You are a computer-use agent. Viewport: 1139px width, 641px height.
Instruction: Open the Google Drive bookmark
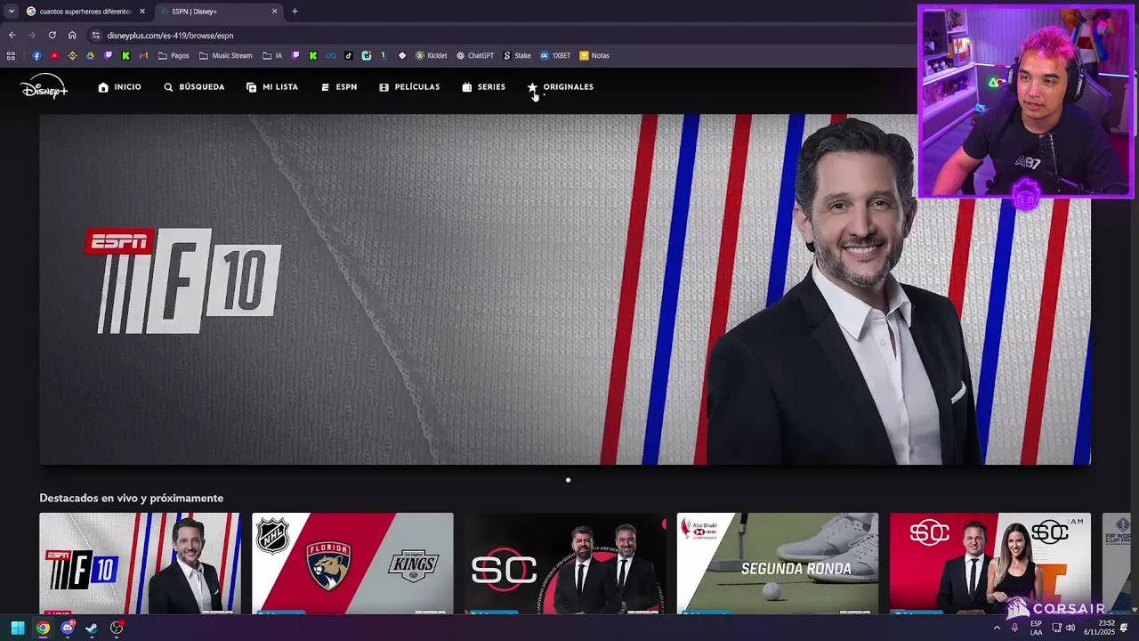[x=90, y=55]
